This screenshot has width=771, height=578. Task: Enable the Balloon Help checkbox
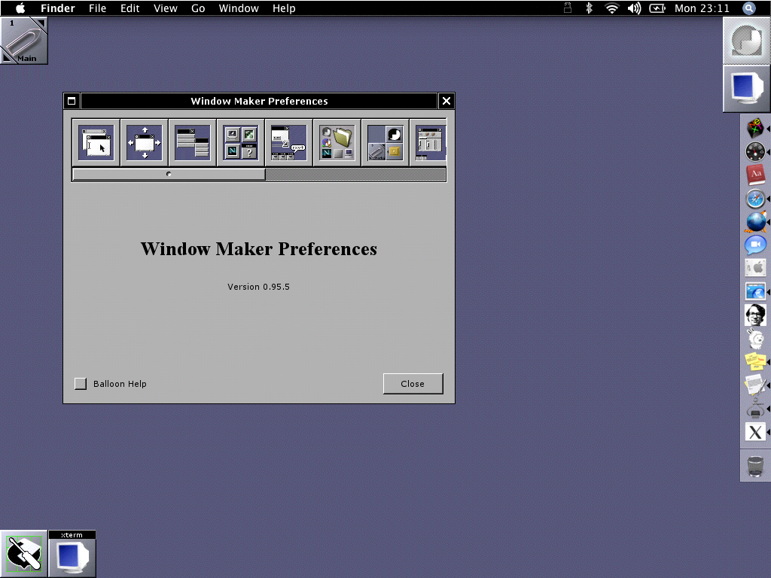81,384
